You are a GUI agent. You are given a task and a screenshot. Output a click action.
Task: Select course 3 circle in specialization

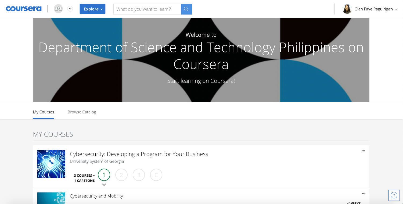[139, 175]
